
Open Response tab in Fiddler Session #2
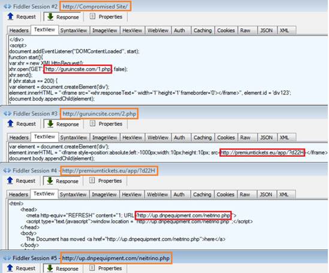63,17
